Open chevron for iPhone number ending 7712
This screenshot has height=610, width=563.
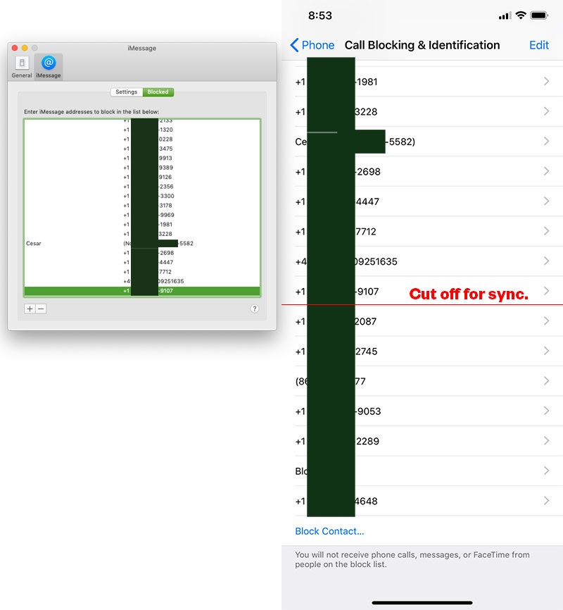(x=546, y=231)
